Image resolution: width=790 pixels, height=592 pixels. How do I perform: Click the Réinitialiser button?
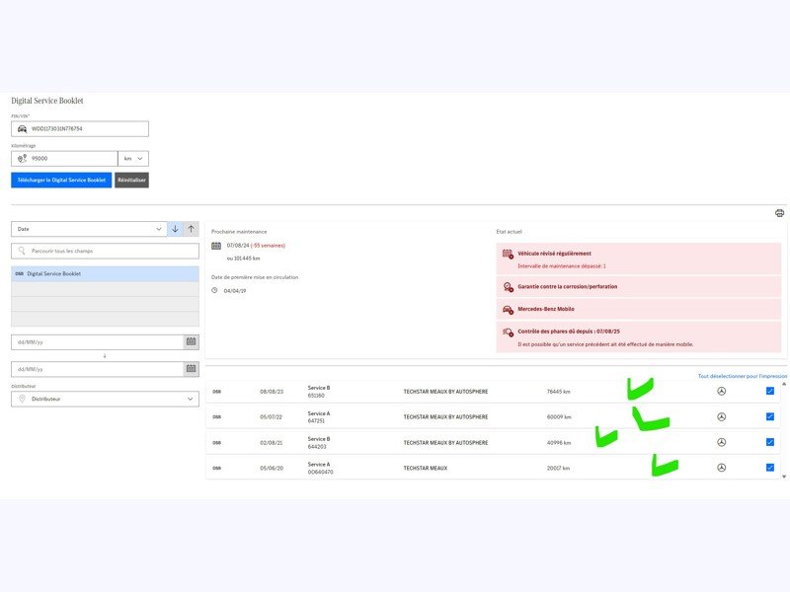131,181
